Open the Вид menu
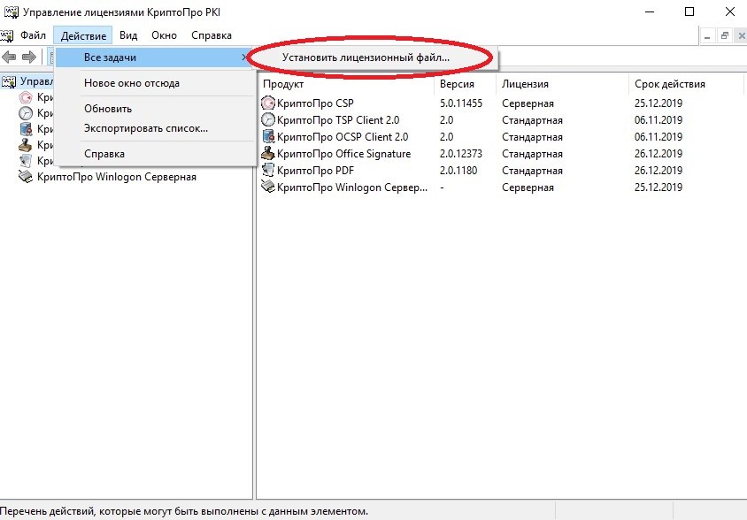 [x=128, y=35]
